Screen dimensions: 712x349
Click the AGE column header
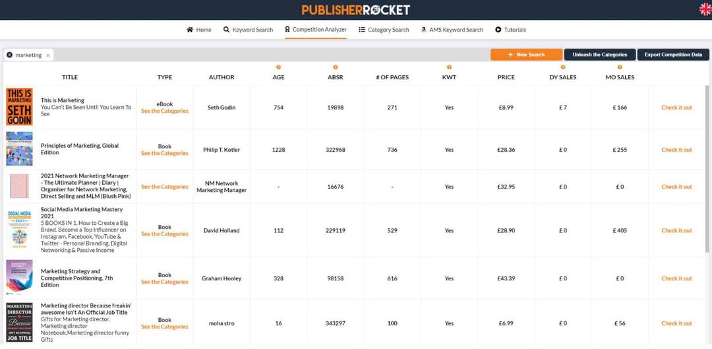(278, 77)
